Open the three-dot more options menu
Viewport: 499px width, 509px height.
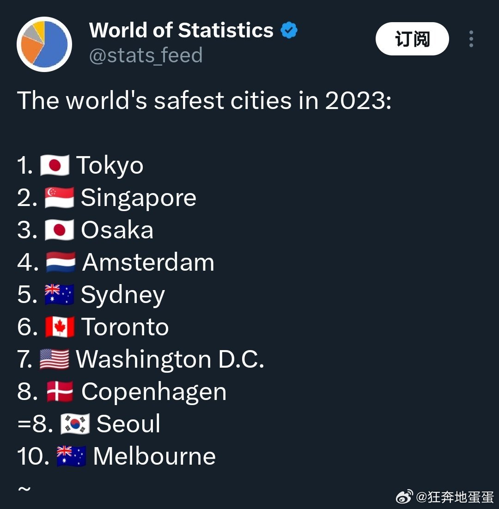tap(471, 39)
